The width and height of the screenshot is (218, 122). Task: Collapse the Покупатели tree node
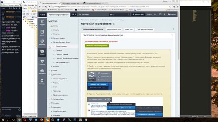click(49, 75)
